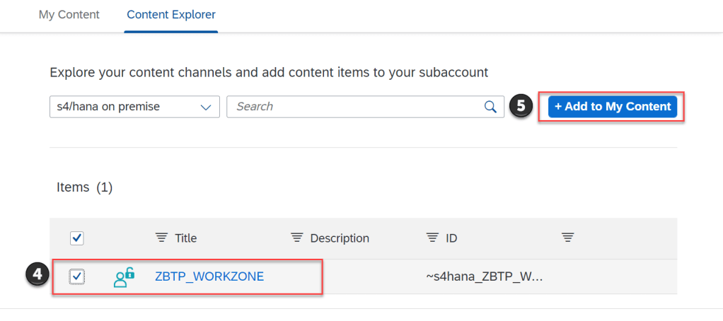Viewport: 723px width, 321px height.
Task: Select the Content Explorer tab
Action: (x=171, y=14)
